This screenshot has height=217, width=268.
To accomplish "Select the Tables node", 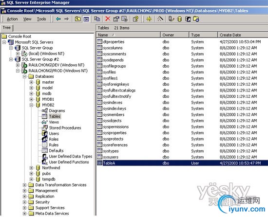I will tap(55, 116).
